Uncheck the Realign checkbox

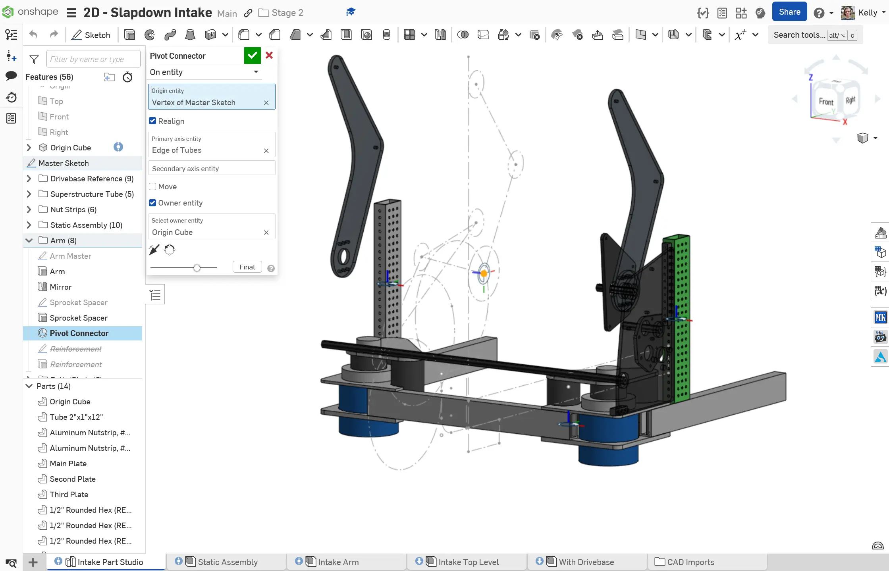[x=152, y=121]
